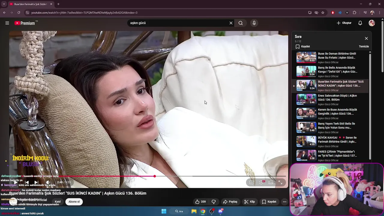Screen dimensions: 384x216
Task: Open player settings gear
Action: (x=261, y=182)
